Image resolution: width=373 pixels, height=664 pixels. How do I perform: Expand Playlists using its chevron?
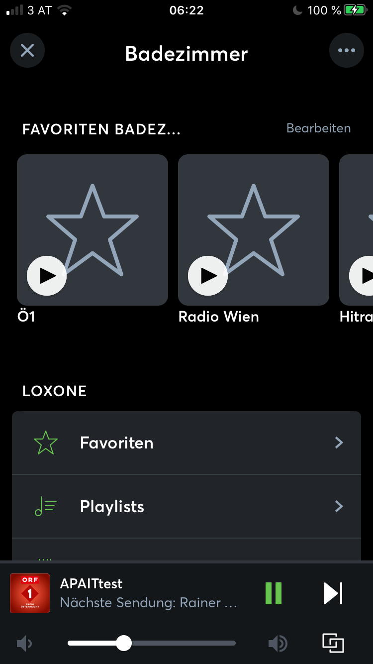[x=339, y=506]
